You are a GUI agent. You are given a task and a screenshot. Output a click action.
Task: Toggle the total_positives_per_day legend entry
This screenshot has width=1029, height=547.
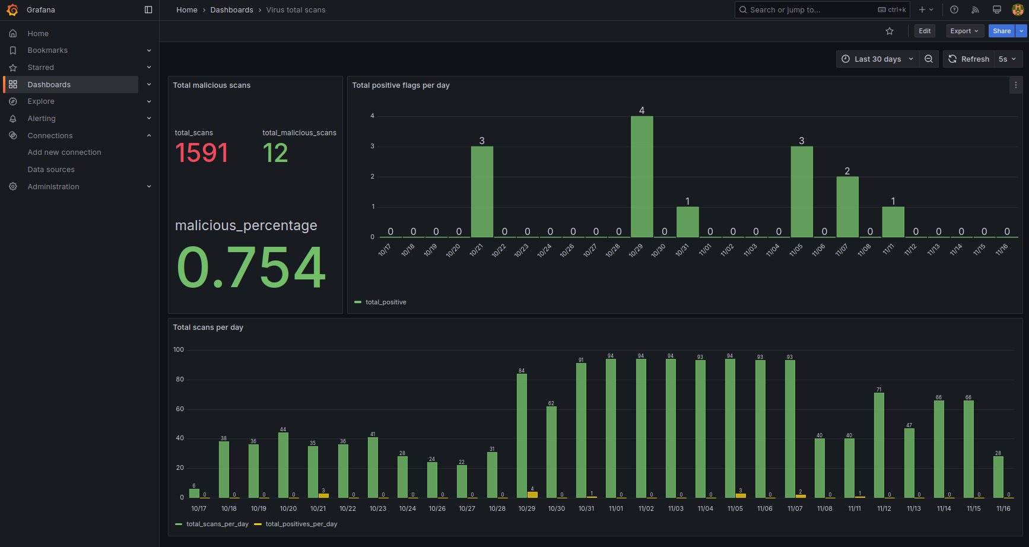301,524
